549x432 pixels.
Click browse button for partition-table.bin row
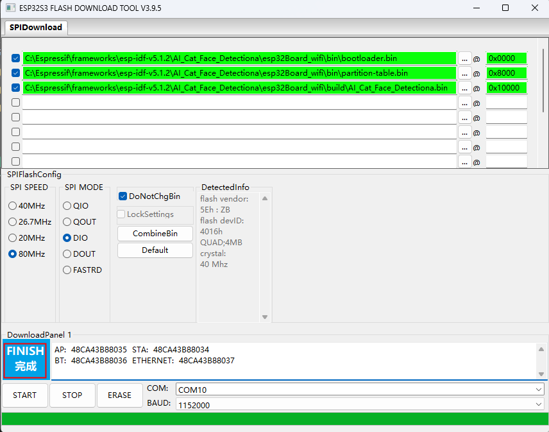[464, 73]
